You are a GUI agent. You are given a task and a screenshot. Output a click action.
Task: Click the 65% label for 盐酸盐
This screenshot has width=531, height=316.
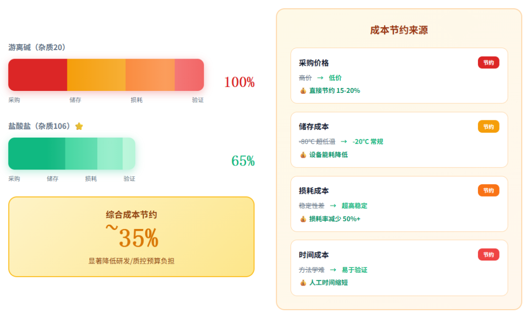(243, 161)
